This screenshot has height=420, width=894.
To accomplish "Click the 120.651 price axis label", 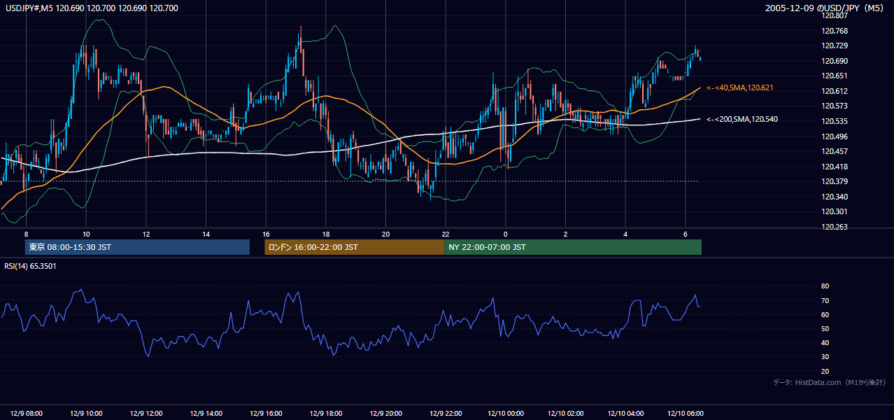I will (834, 76).
